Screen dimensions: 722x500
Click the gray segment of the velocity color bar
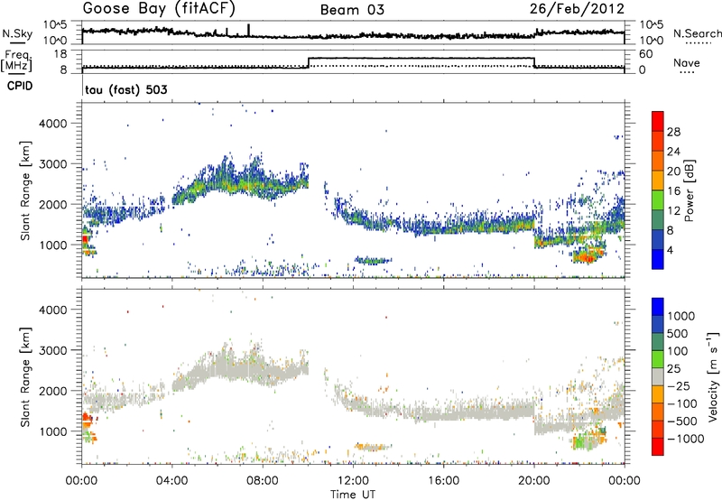click(x=658, y=376)
